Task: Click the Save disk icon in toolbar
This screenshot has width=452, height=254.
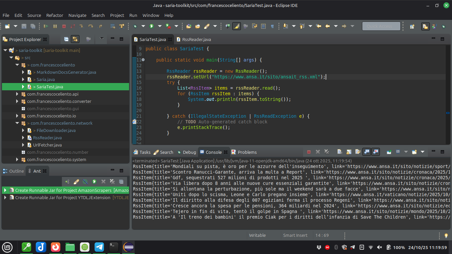Action: [x=24, y=26]
